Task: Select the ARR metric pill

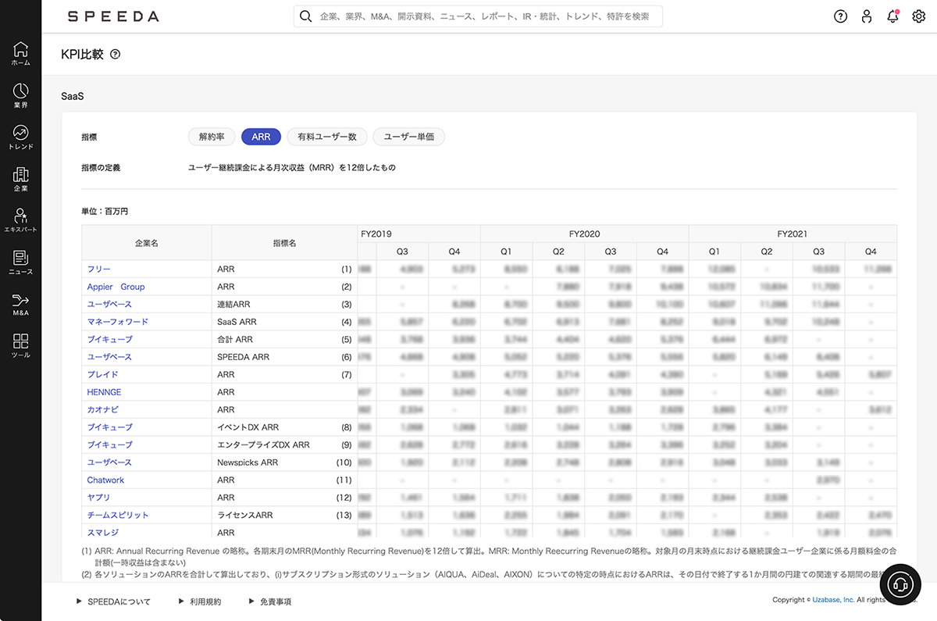Action: coord(261,137)
